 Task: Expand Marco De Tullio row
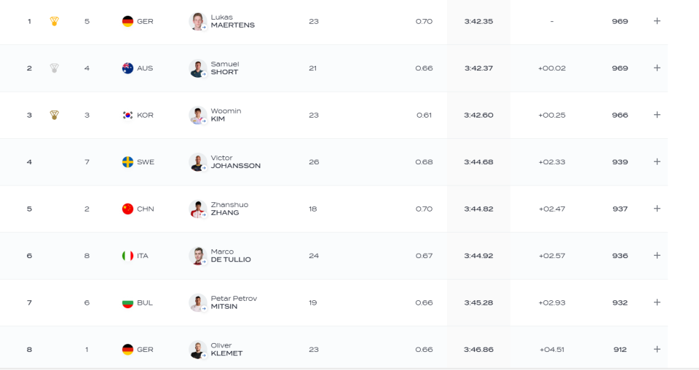tap(657, 255)
